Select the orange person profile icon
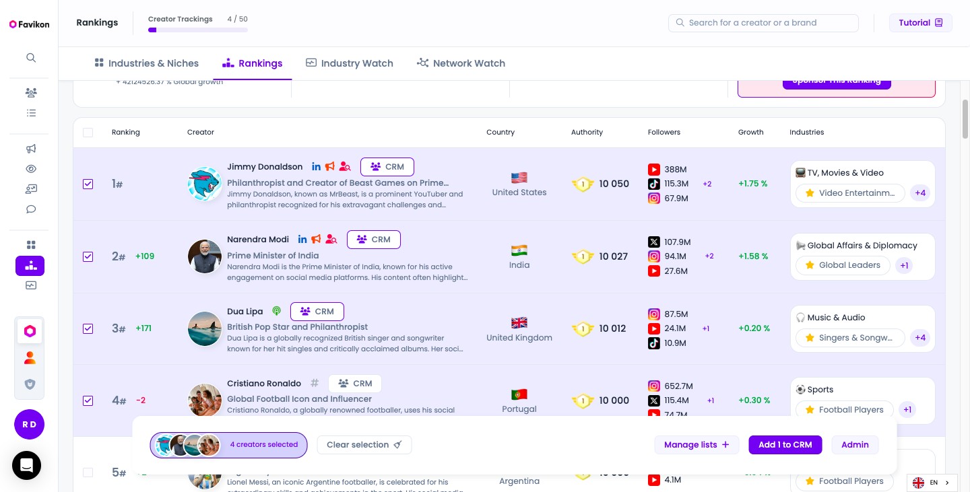This screenshot has width=970, height=492. [x=30, y=357]
